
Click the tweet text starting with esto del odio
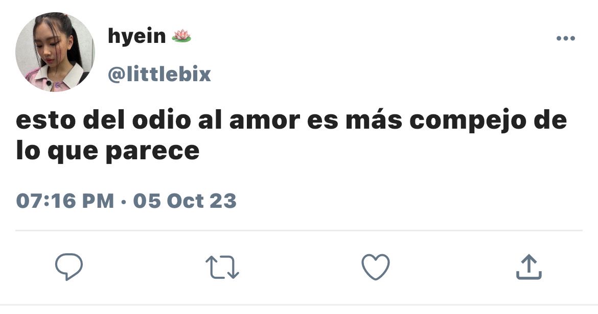(x=291, y=135)
